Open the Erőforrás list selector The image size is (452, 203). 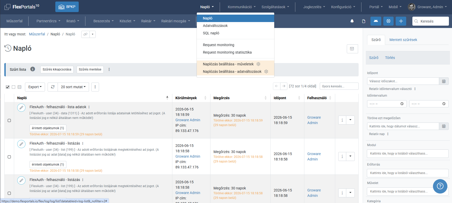pos(408,173)
